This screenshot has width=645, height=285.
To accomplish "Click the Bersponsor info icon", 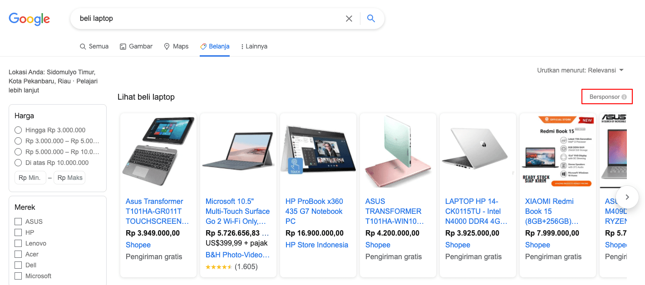I will (x=624, y=97).
